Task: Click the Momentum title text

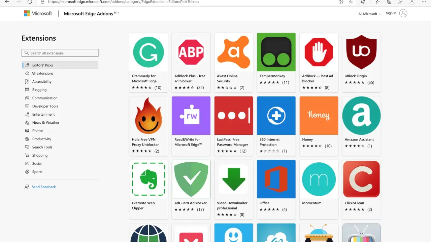Action: [x=312, y=203]
